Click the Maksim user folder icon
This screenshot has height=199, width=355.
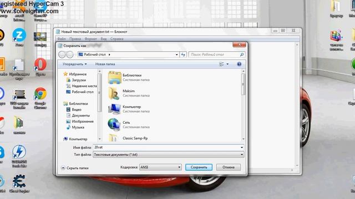(114, 93)
